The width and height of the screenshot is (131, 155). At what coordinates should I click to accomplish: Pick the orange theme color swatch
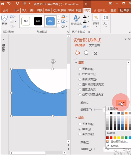tap(126, 113)
